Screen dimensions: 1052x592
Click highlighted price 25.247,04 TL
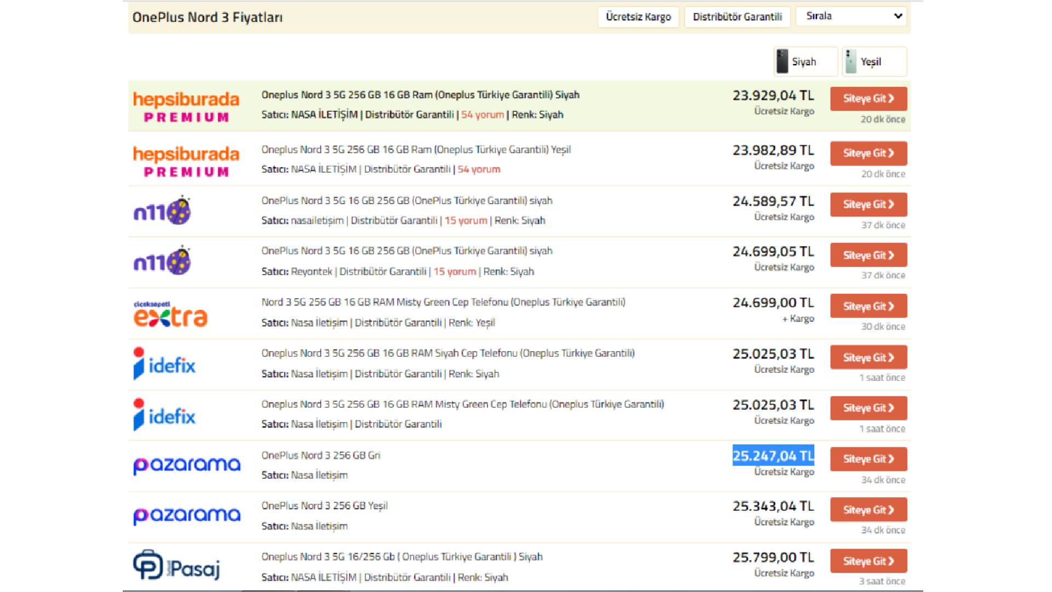[x=773, y=456]
